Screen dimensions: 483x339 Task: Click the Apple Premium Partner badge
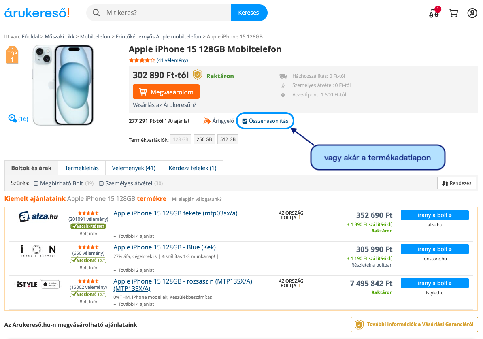(50, 284)
